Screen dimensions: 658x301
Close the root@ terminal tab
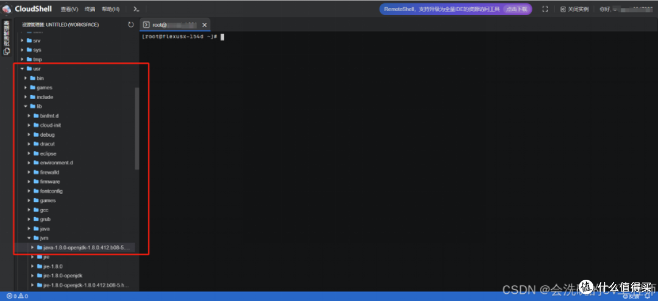coord(204,25)
